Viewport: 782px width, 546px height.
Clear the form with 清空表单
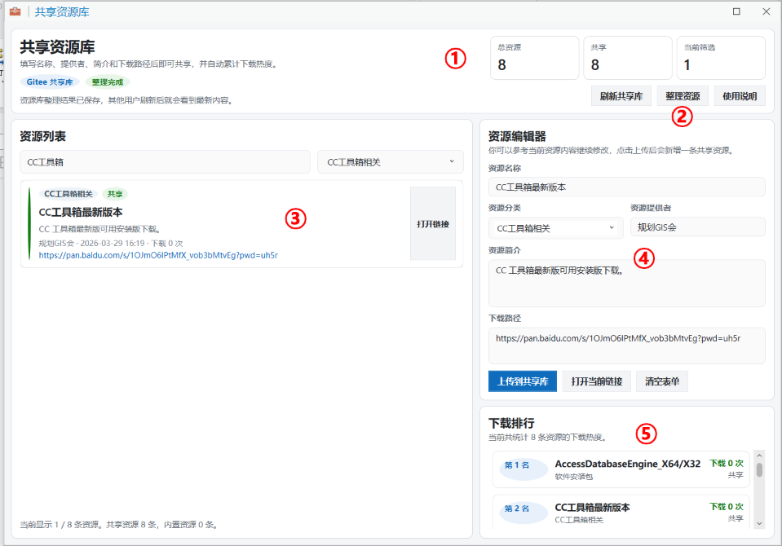pos(661,381)
